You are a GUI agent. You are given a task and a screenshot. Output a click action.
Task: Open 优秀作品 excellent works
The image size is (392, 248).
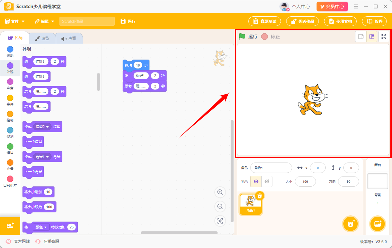tap(302, 21)
